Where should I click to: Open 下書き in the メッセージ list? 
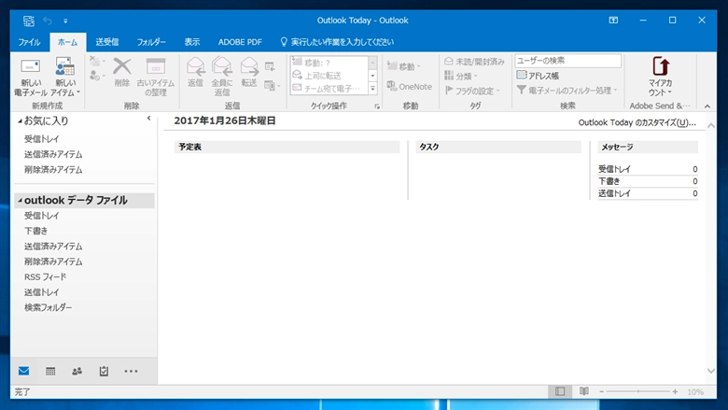pos(609,181)
